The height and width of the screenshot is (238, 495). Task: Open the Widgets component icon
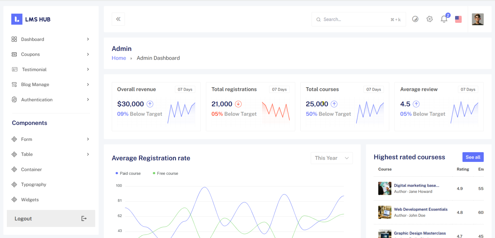coord(14,199)
